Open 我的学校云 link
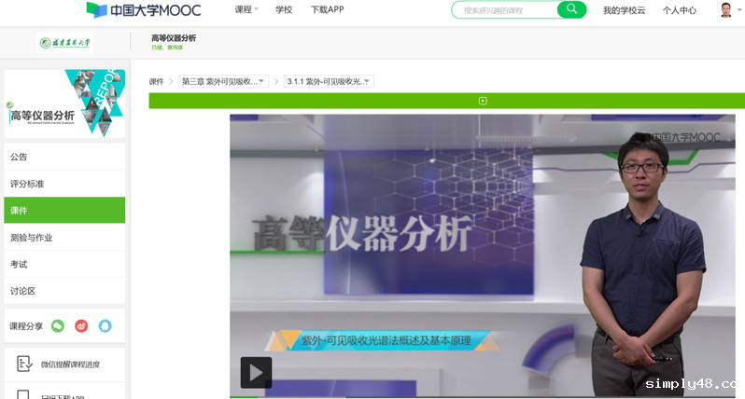The image size is (745, 399). tap(624, 10)
